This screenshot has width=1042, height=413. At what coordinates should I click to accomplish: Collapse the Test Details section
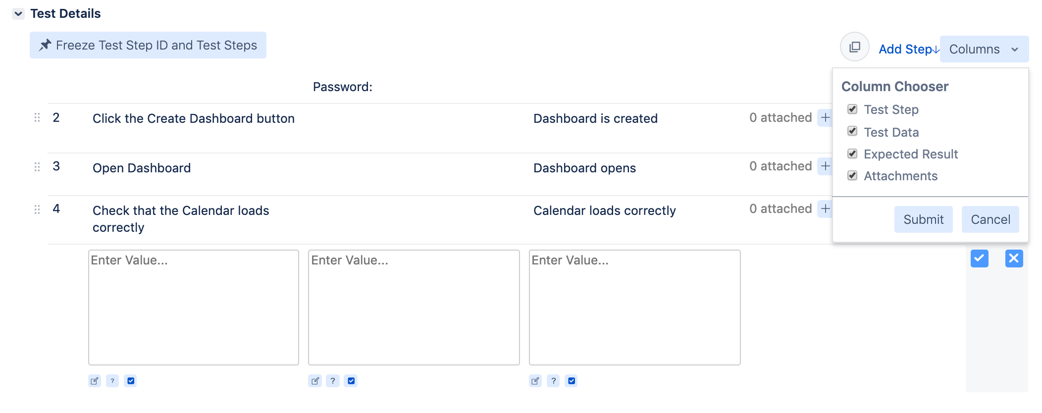[x=18, y=14]
